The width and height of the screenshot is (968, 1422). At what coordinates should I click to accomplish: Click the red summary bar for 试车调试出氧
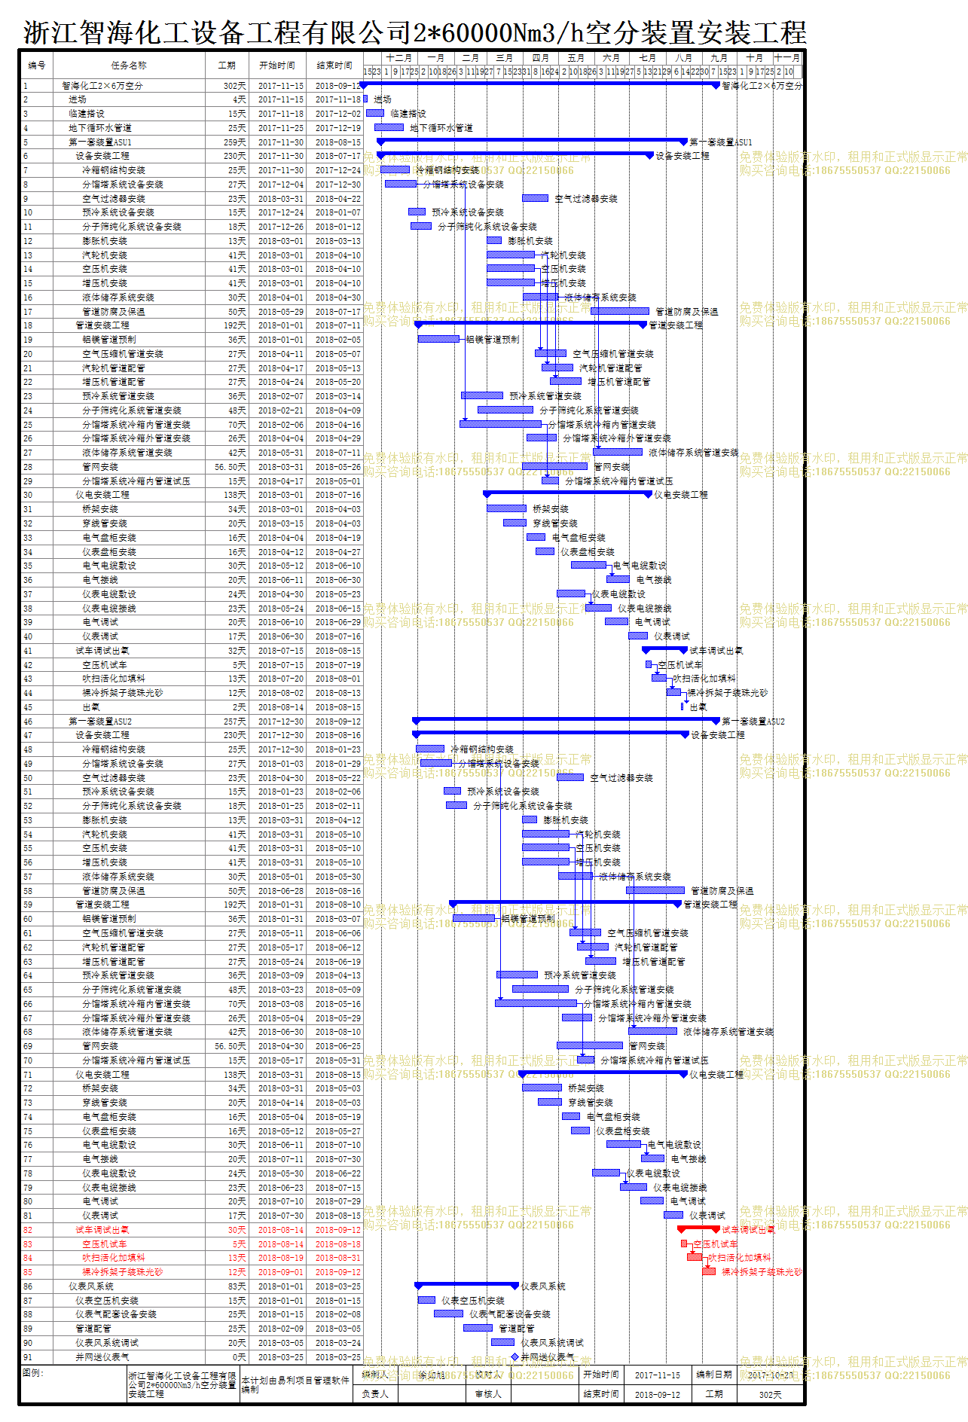(x=698, y=1228)
